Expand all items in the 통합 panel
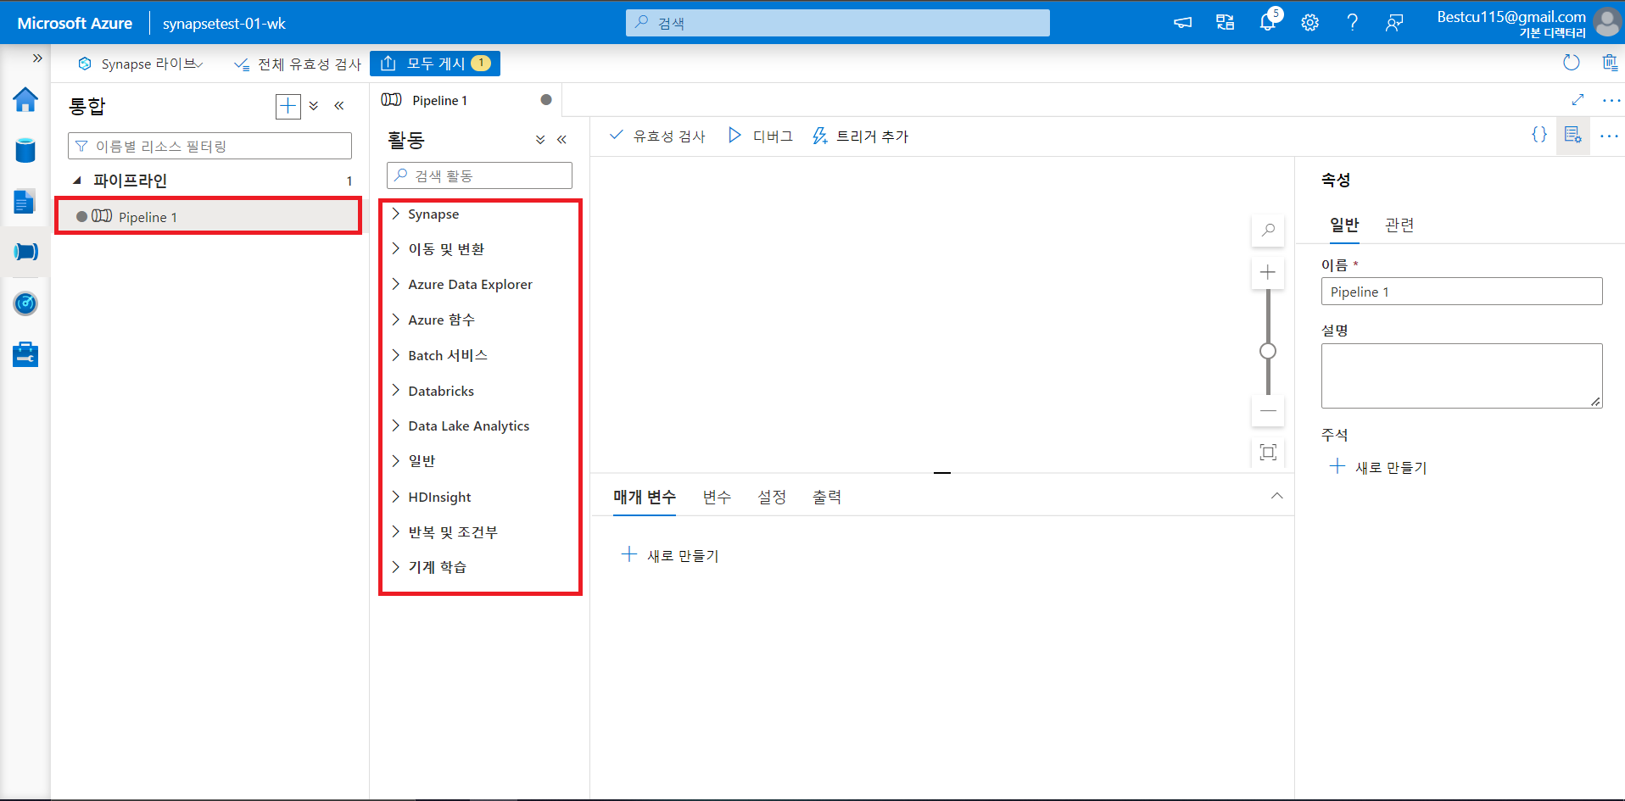This screenshot has width=1625, height=801. pyautogui.click(x=314, y=106)
